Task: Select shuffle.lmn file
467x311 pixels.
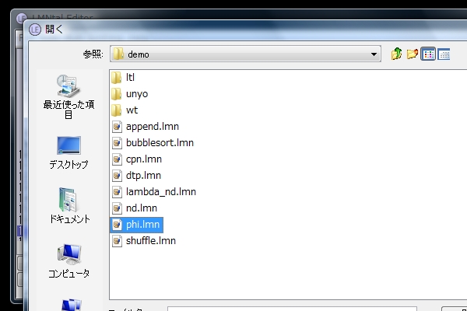Action: 150,241
